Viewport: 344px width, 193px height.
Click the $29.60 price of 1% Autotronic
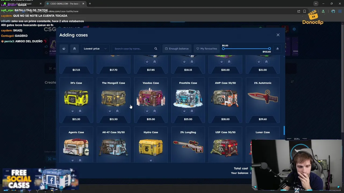point(263,119)
